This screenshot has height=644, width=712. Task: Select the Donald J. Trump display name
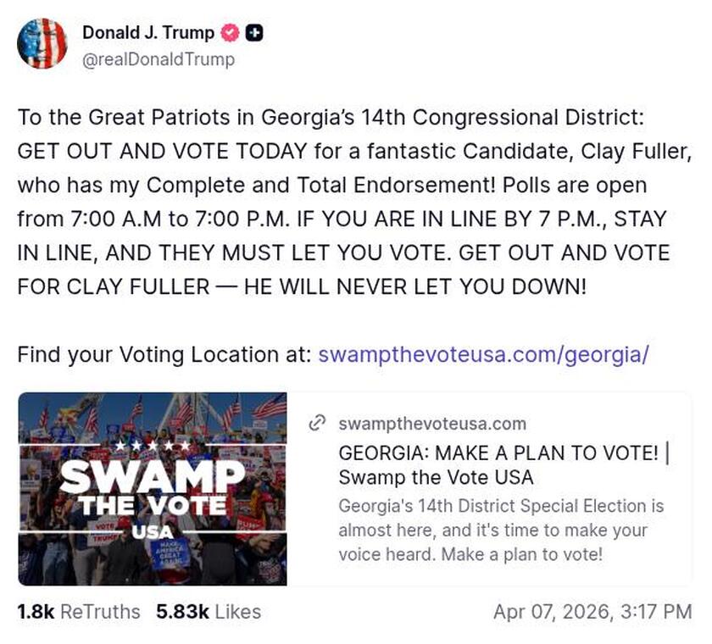point(147,33)
